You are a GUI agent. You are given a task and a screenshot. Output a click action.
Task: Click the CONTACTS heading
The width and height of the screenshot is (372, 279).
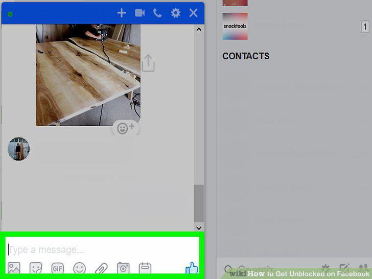tap(246, 56)
